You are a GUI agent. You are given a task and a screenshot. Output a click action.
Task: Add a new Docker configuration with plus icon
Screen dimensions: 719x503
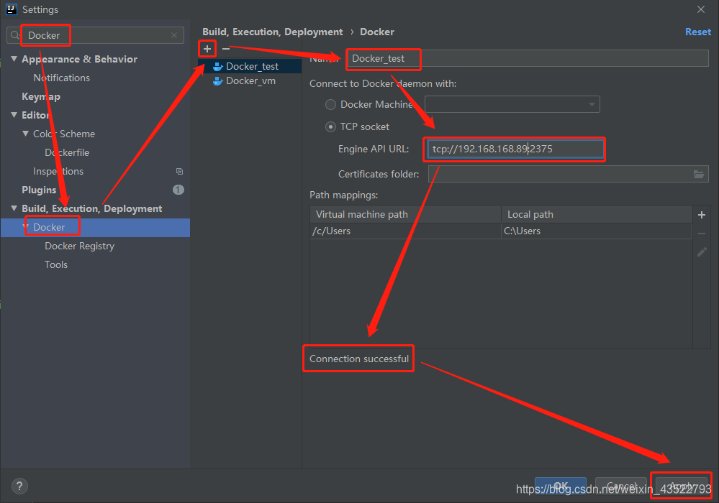[x=207, y=49]
